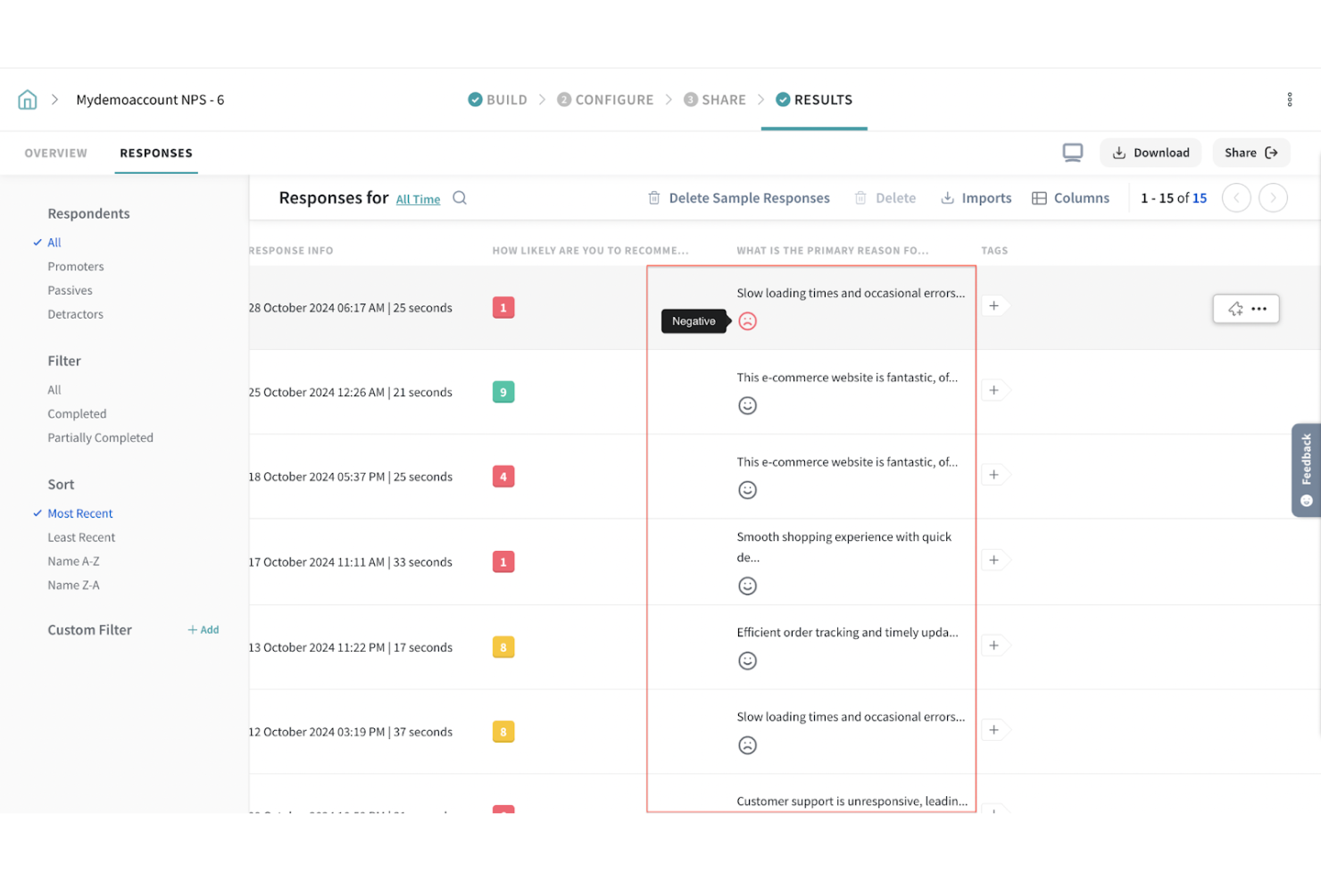Click the ellipsis icon on the first response row
The width and height of the screenshot is (1321, 881).
pyautogui.click(x=1259, y=308)
